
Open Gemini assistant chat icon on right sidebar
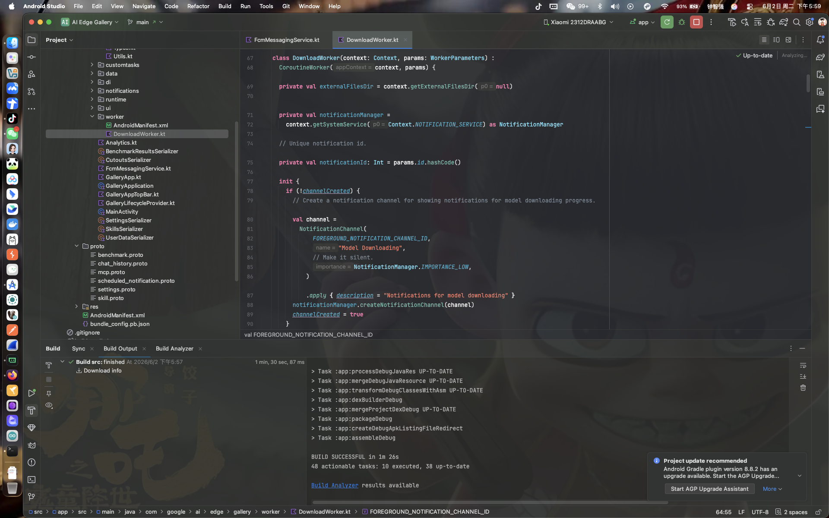tap(820, 109)
